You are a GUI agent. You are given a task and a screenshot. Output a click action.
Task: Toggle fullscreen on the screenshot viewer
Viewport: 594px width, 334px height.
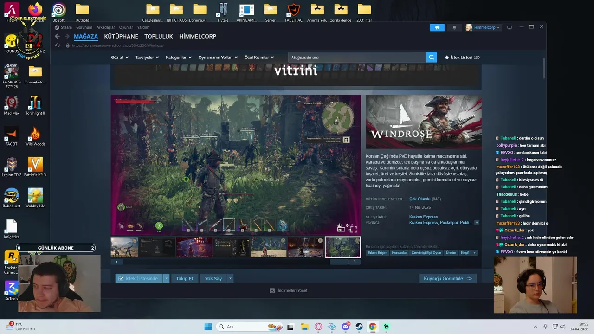[353, 228]
